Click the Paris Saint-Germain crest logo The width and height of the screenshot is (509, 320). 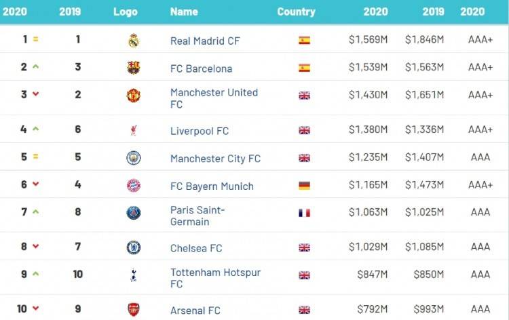click(x=134, y=213)
